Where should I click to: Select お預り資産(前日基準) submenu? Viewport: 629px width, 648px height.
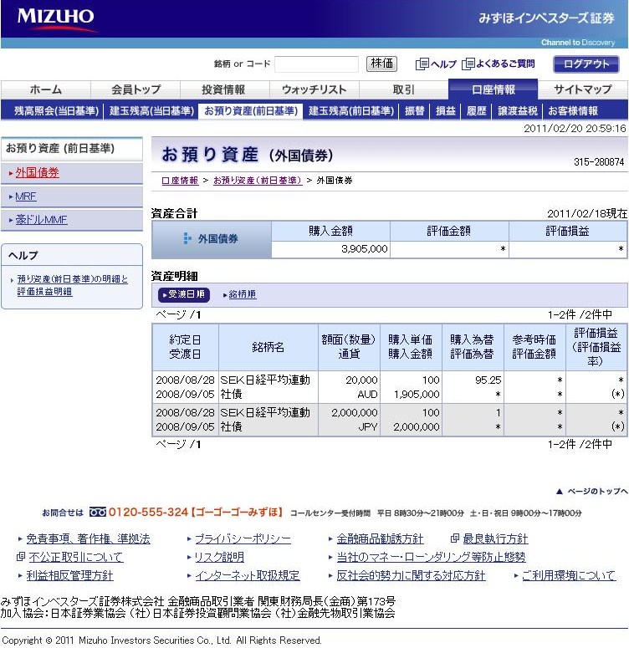(x=251, y=110)
